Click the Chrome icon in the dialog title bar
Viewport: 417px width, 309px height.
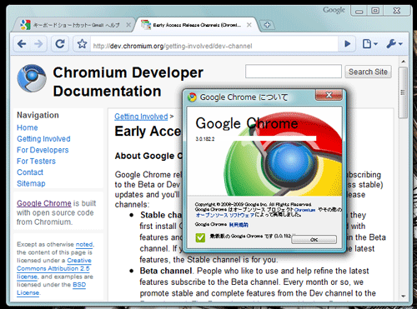coord(192,97)
